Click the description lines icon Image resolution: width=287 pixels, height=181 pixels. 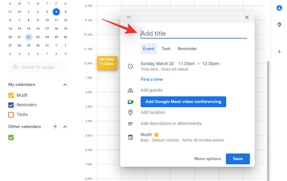(130, 124)
